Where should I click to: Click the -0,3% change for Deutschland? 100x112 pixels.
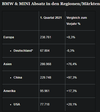click(70, 51)
